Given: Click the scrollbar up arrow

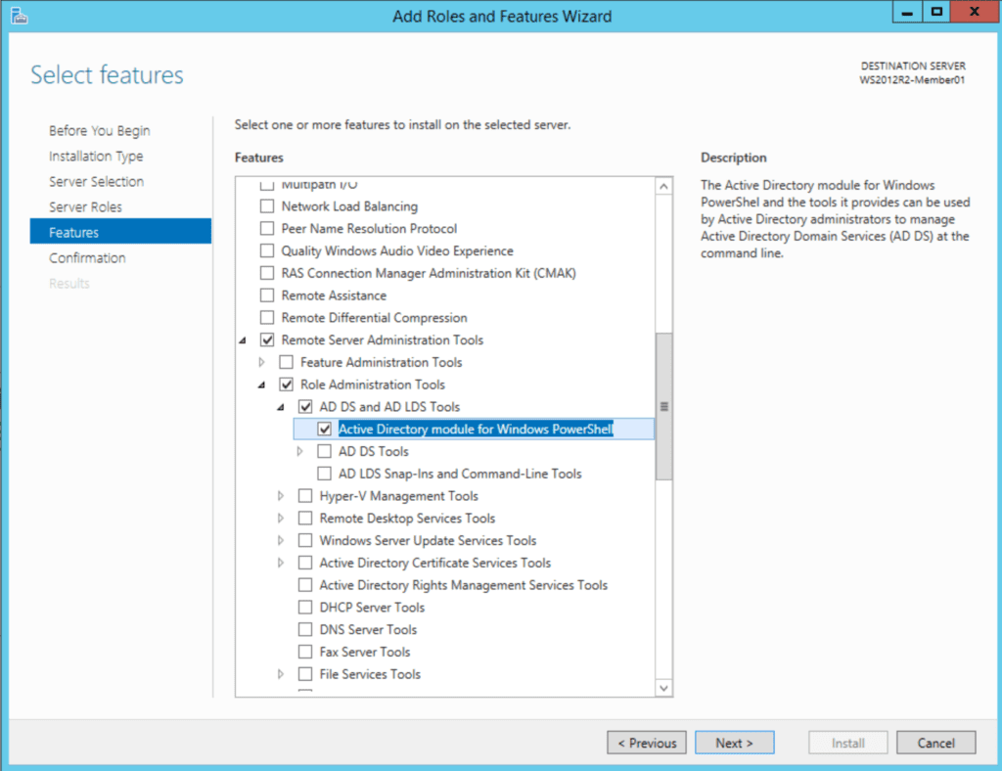Looking at the screenshot, I should 663,184.
